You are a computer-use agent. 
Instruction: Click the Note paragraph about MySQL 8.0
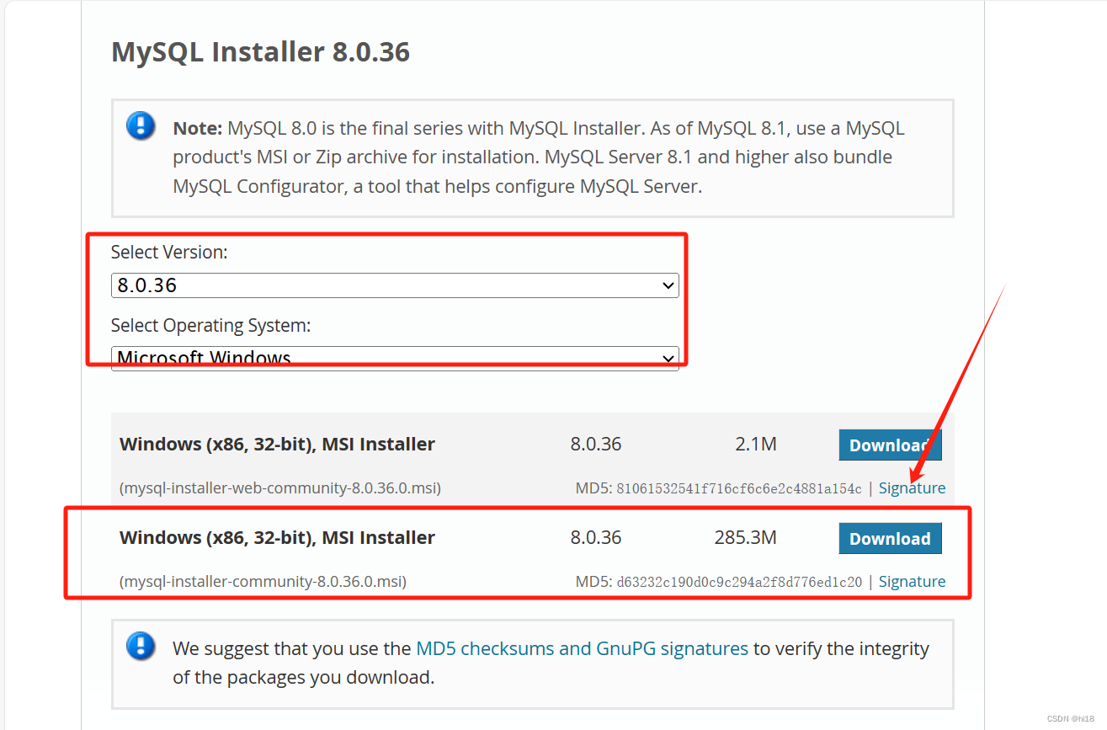click(x=539, y=157)
